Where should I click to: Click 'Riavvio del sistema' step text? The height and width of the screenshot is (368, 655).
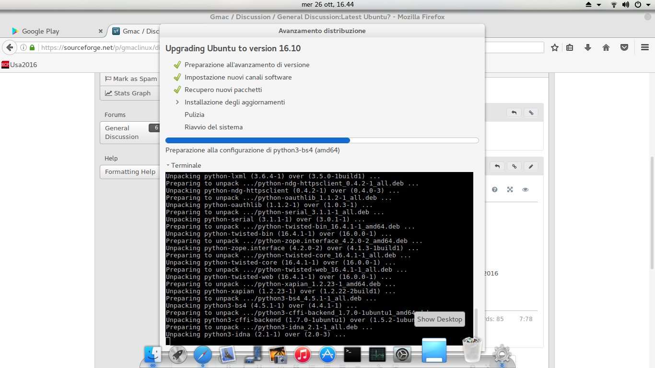coord(213,127)
